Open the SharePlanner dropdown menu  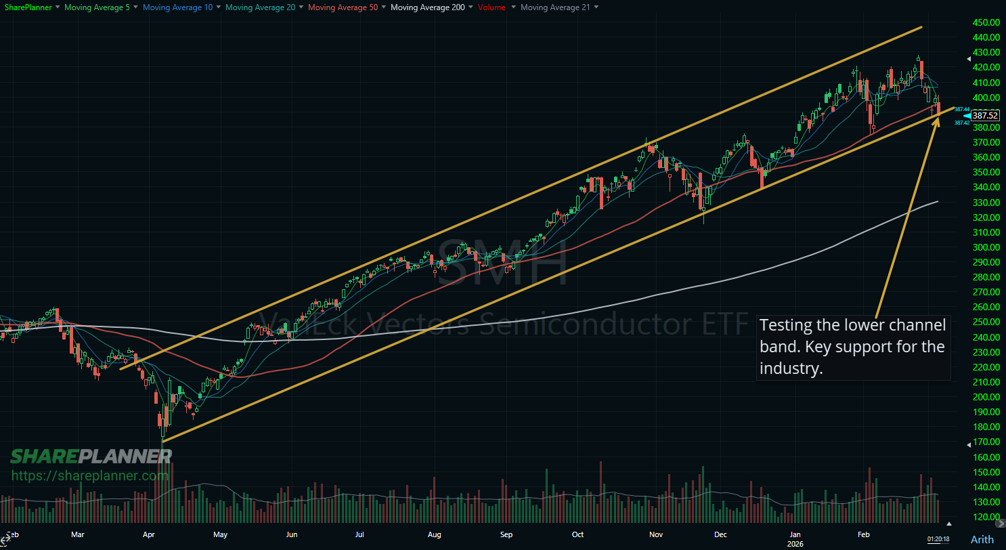pyautogui.click(x=31, y=7)
